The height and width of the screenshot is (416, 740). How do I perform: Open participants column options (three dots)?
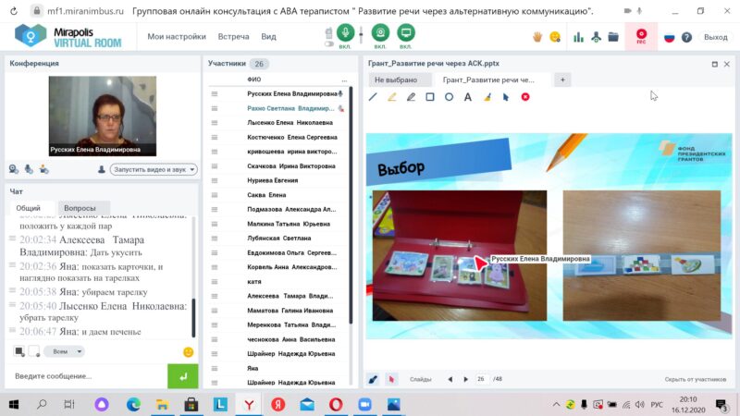tap(344, 80)
